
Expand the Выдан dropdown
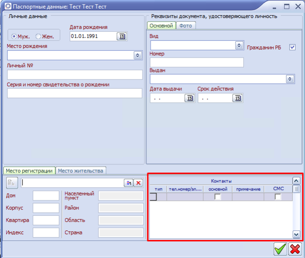tap(289, 79)
